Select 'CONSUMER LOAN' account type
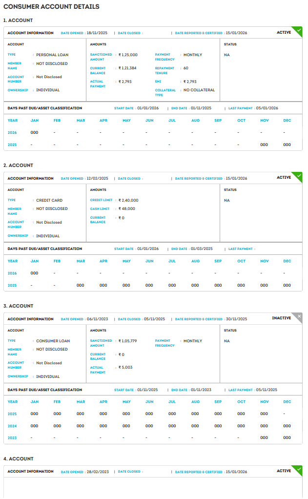The height and width of the screenshot is (499, 308). [53, 341]
